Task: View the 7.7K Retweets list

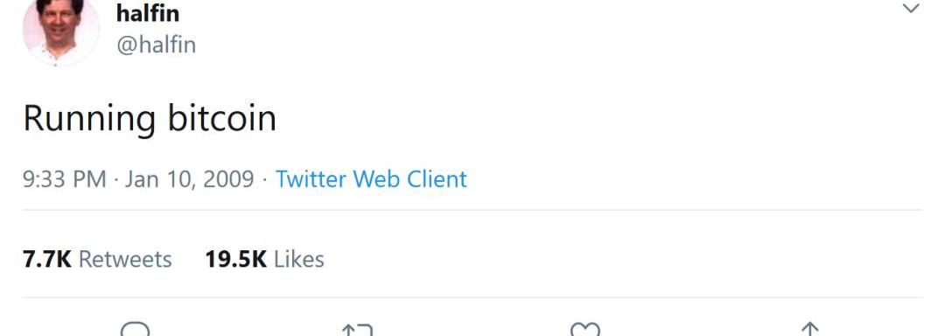Action: [97, 259]
